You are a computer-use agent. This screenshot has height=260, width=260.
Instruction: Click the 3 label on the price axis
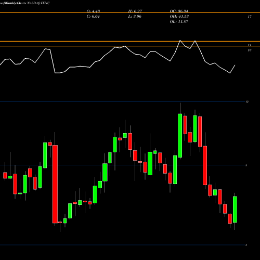pos(246,245)
